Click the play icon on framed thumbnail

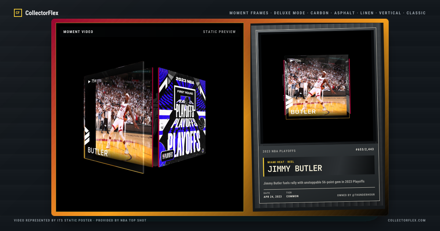point(292,60)
